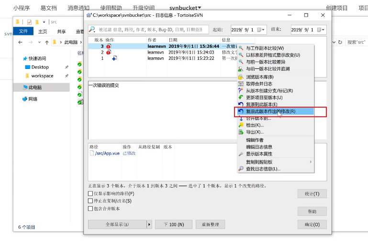
Task: Click revert icon beside 复原到此版本(E)
Action: click(x=241, y=104)
